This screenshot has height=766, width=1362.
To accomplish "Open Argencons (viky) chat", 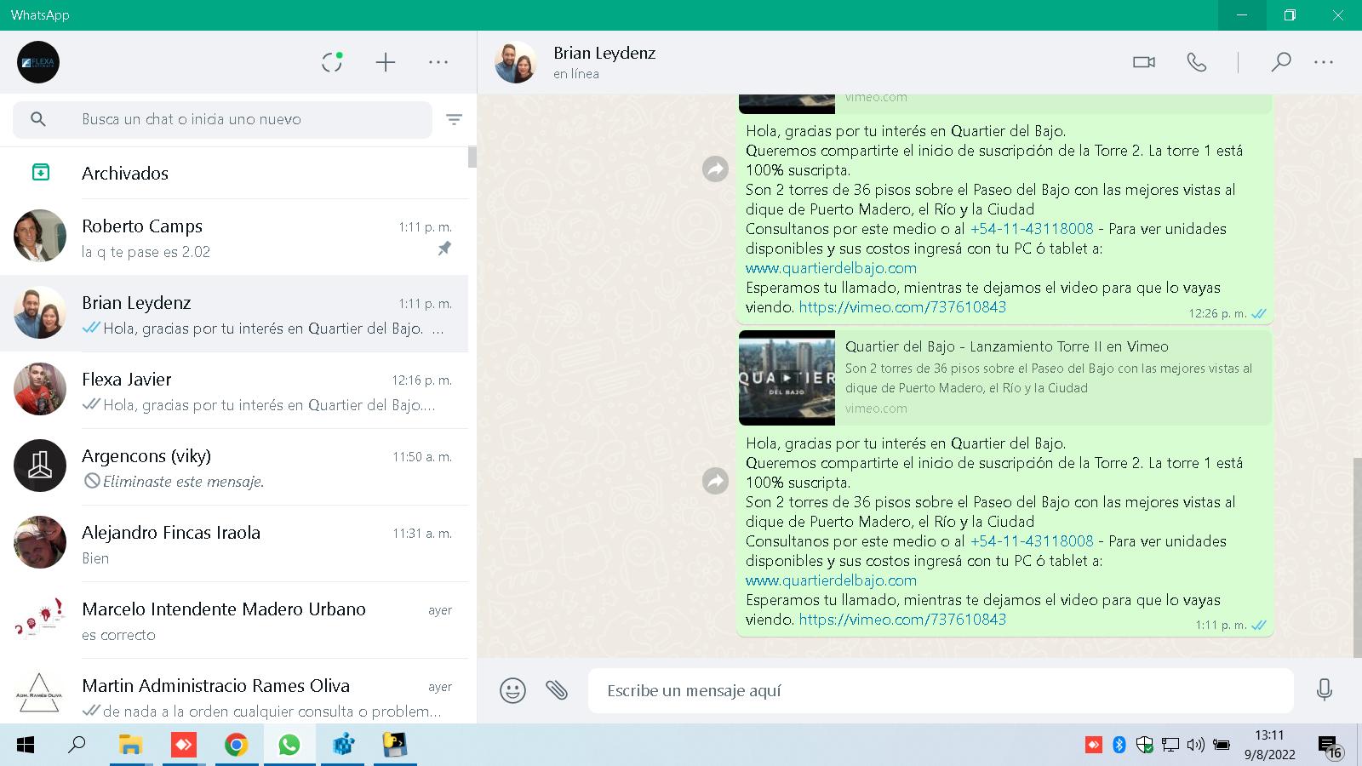I will [x=234, y=467].
